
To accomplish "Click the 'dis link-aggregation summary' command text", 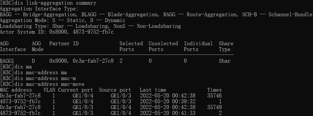I will point(55,3).
